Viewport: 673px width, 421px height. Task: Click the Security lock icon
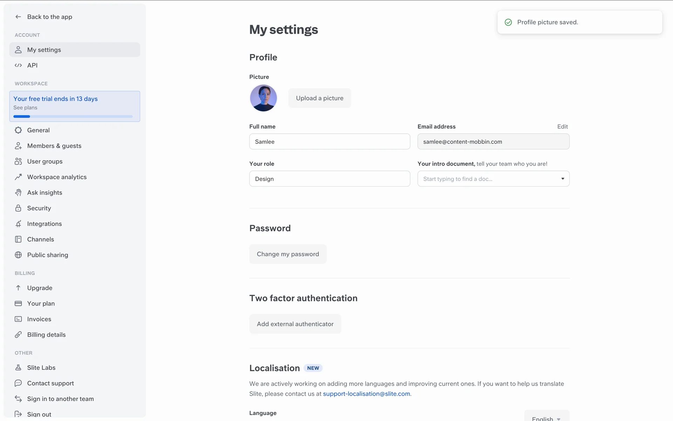click(x=18, y=208)
